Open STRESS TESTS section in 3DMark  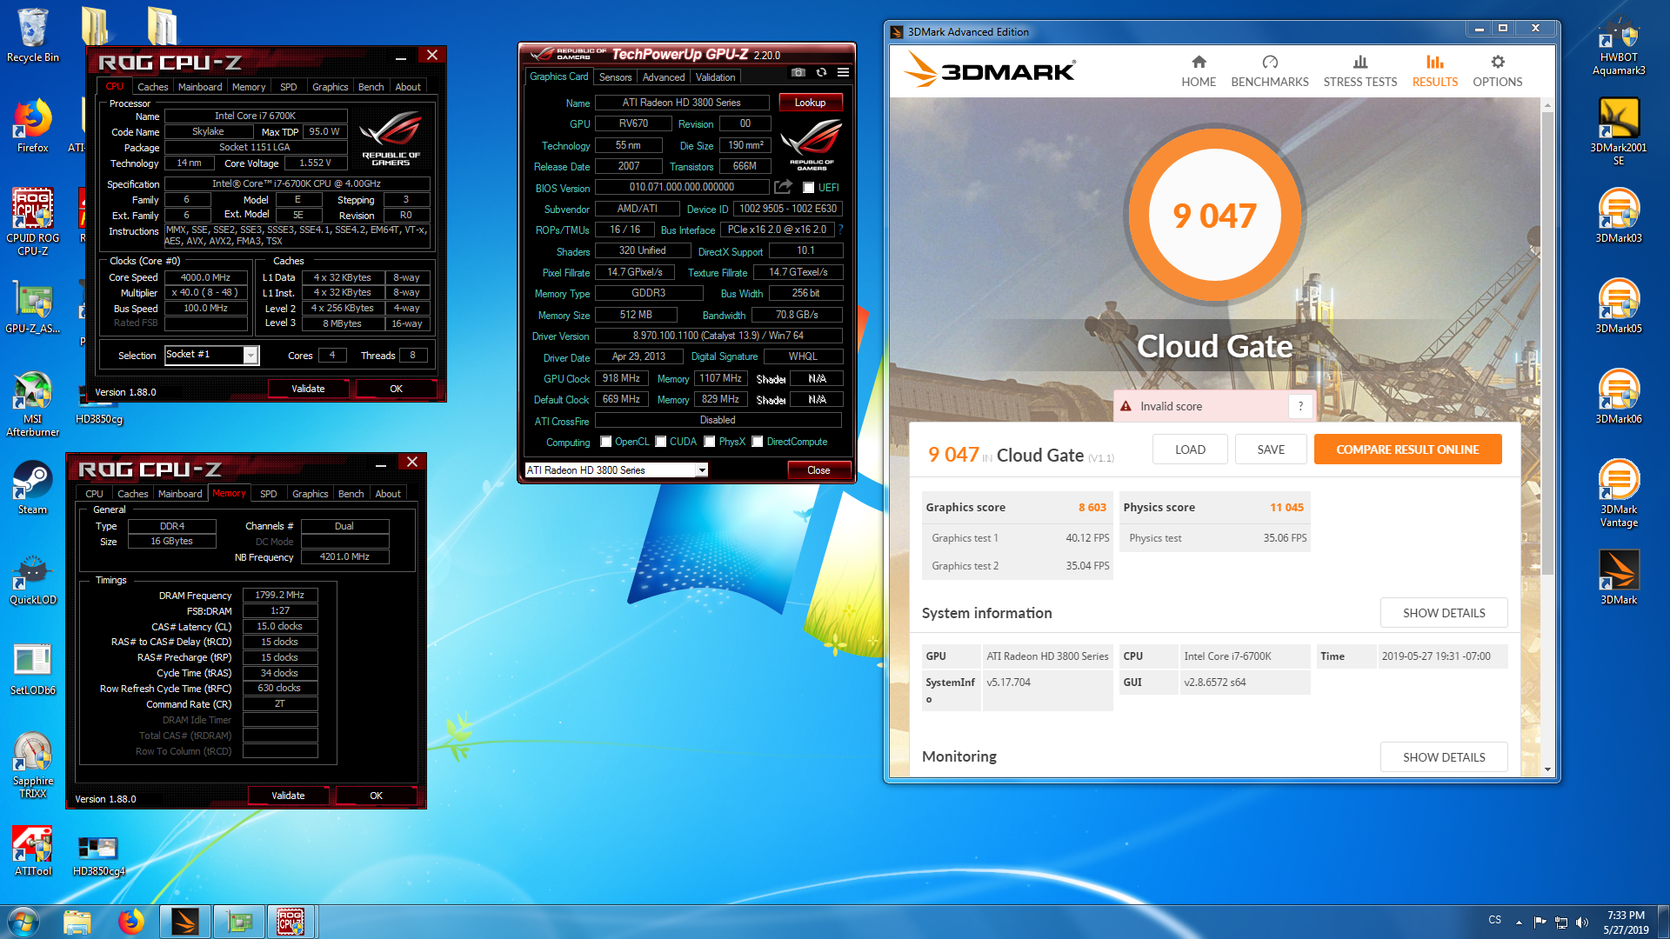point(1360,70)
